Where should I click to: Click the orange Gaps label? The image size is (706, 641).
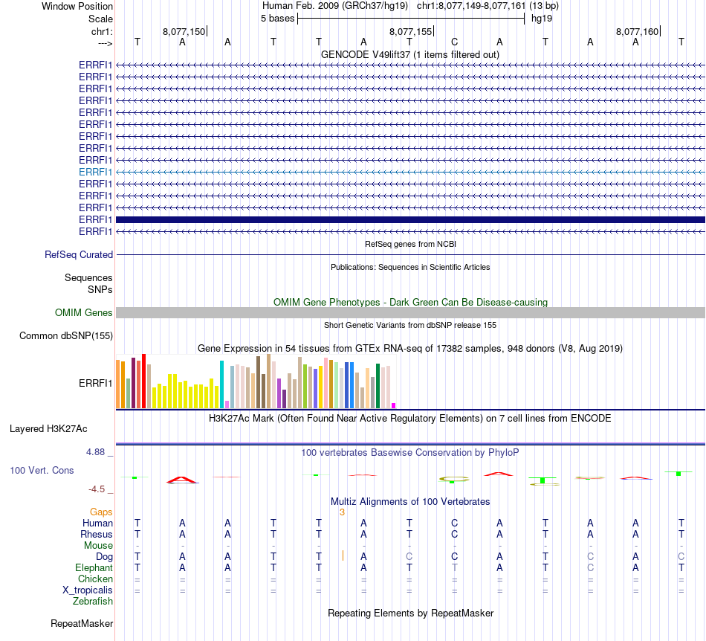click(101, 512)
